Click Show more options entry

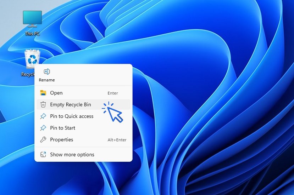click(83, 155)
